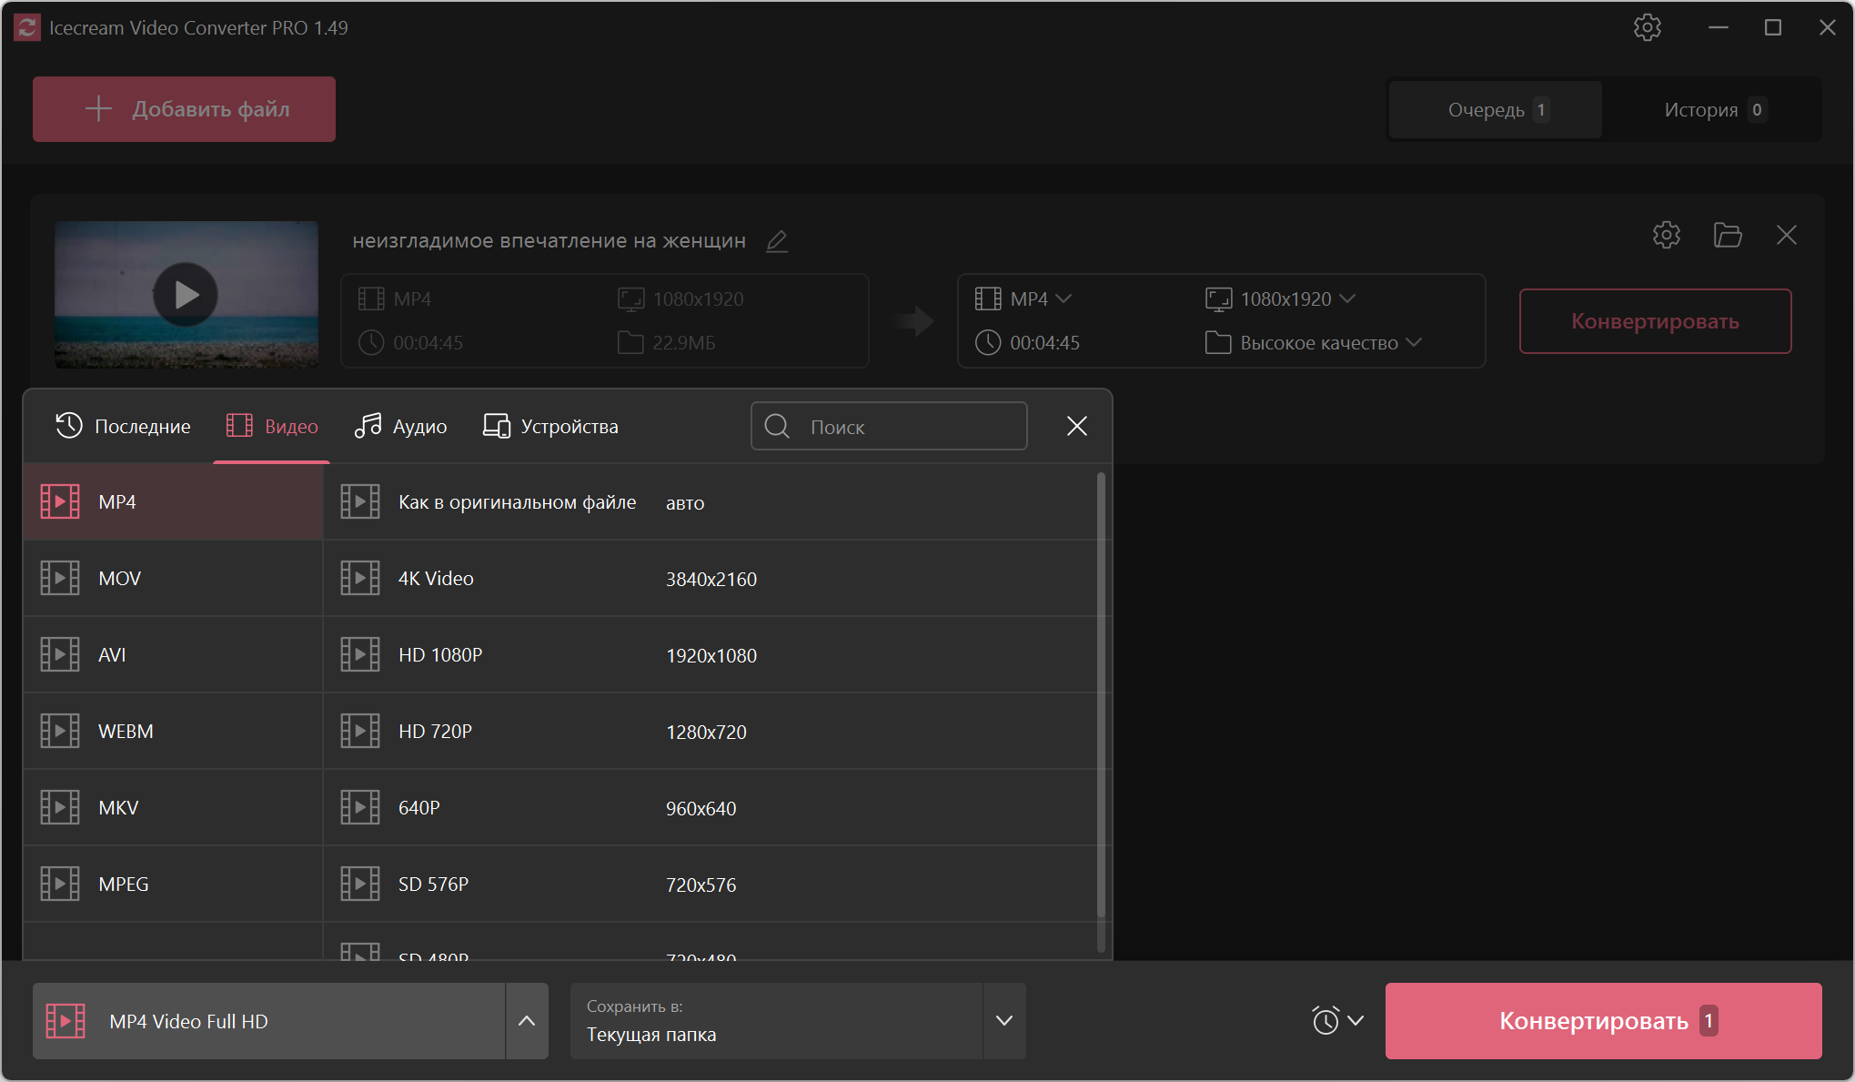Remove the video from the queue with X
This screenshot has height=1082, width=1855.
(1786, 236)
